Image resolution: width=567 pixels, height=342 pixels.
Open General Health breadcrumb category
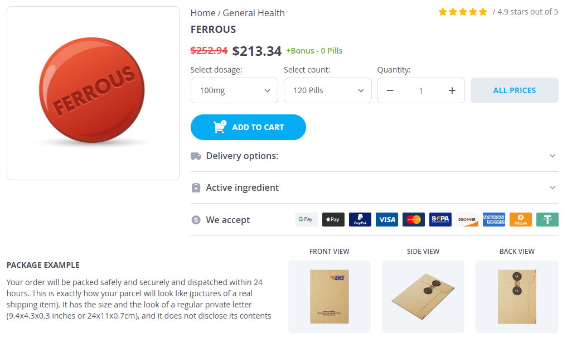(x=254, y=13)
